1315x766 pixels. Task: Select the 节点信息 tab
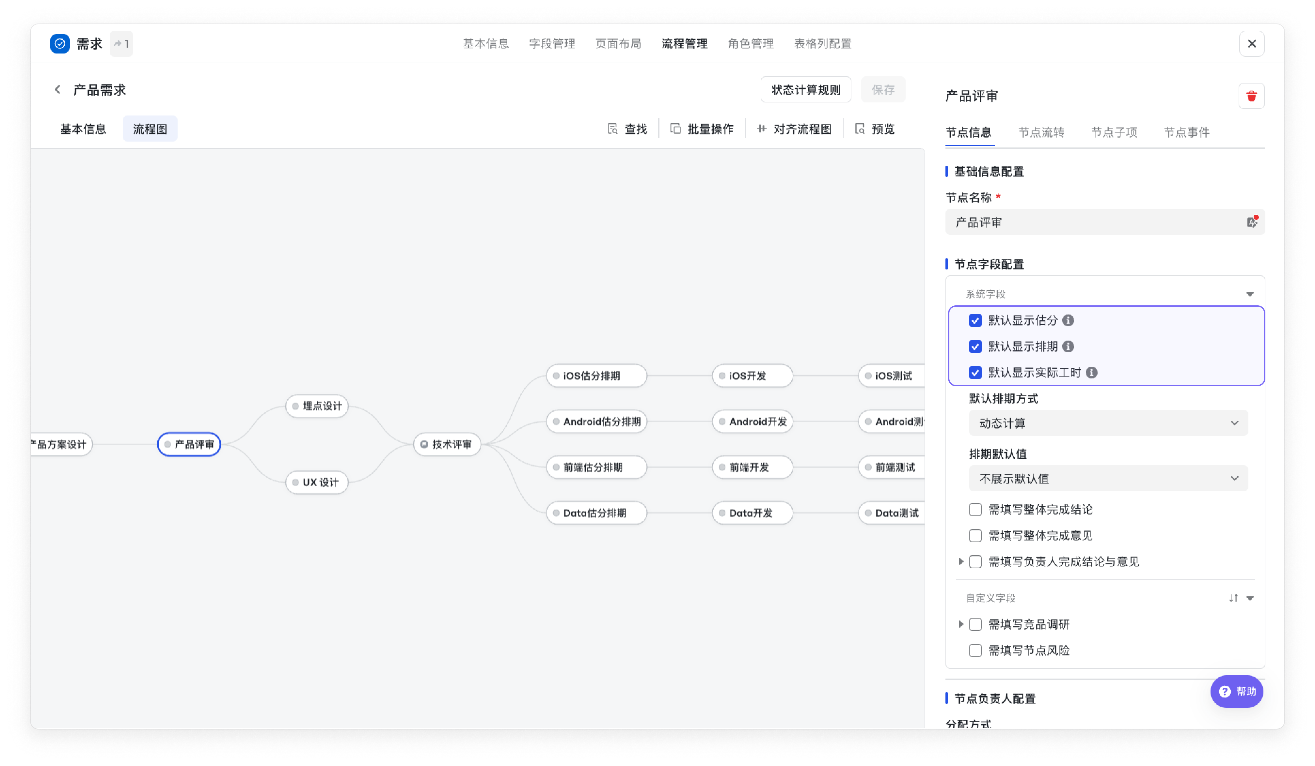(x=969, y=132)
